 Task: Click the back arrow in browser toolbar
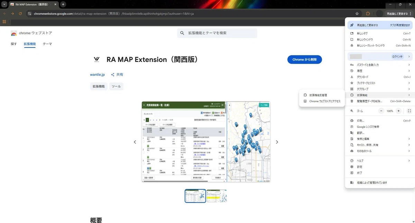(4, 14)
